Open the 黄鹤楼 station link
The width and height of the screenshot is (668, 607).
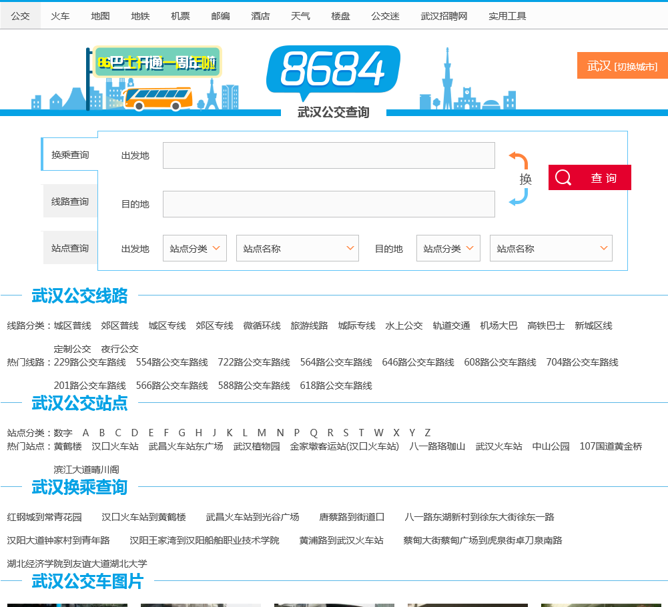click(68, 446)
